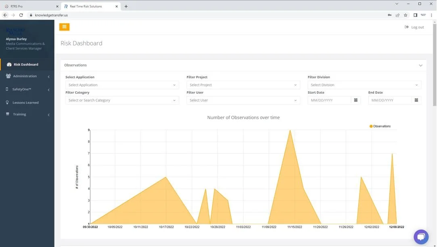
Task: Click the Administration users icon
Action: pyautogui.click(x=8, y=76)
